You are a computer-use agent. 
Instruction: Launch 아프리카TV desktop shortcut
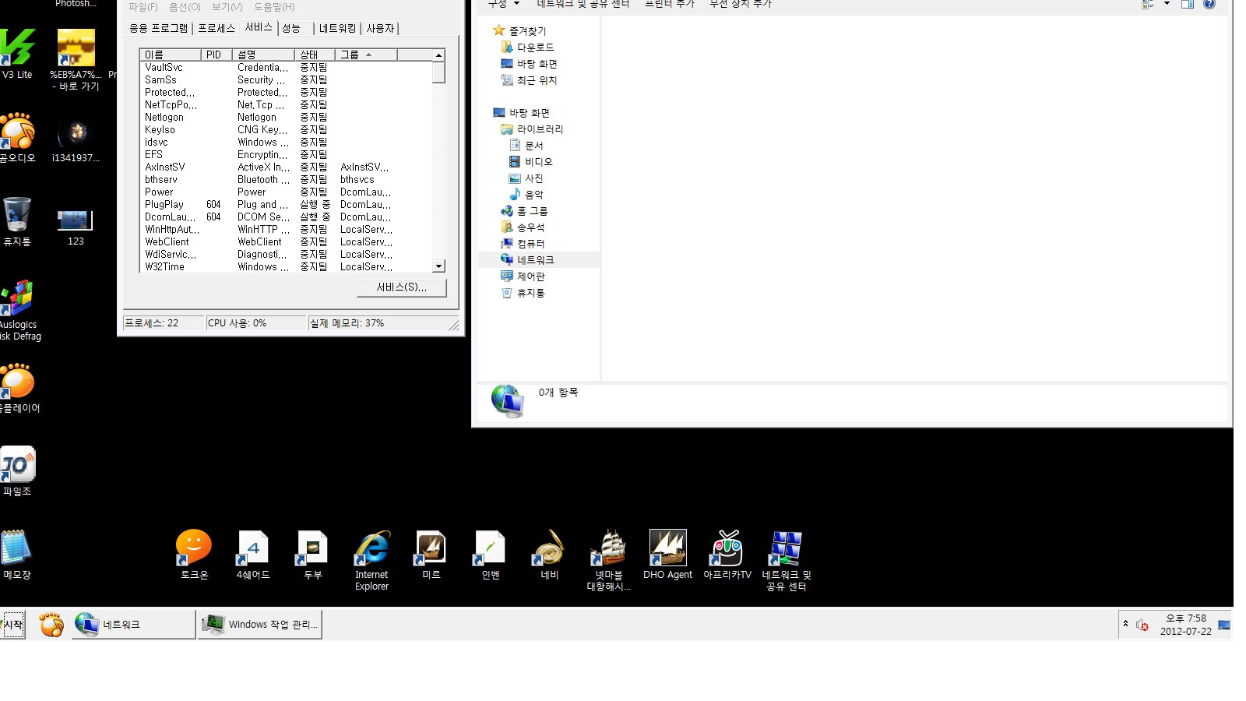click(727, 551)
